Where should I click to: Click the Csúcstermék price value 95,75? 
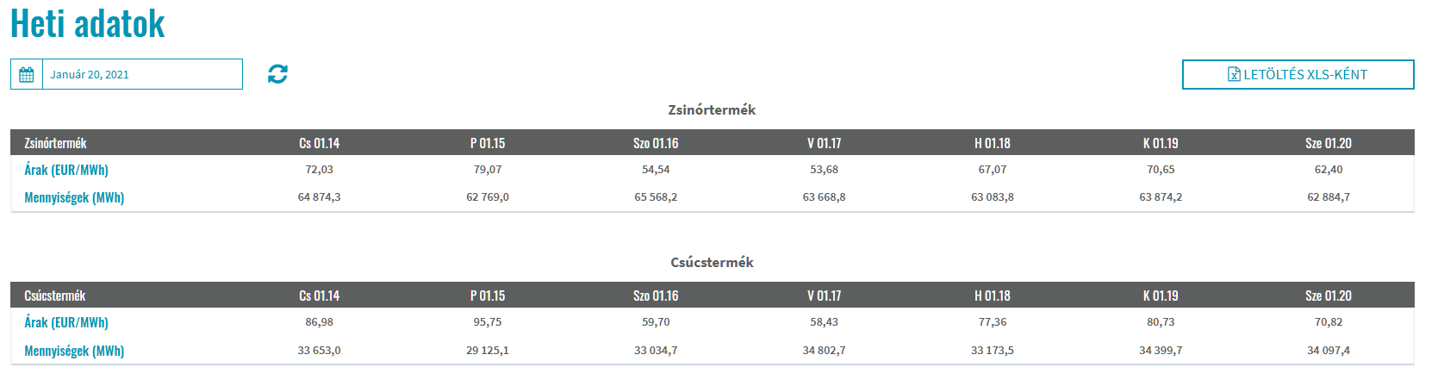(488, 322)
